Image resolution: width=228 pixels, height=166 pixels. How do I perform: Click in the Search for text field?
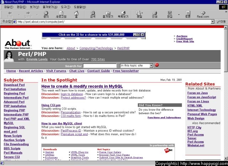click(100, 66)
